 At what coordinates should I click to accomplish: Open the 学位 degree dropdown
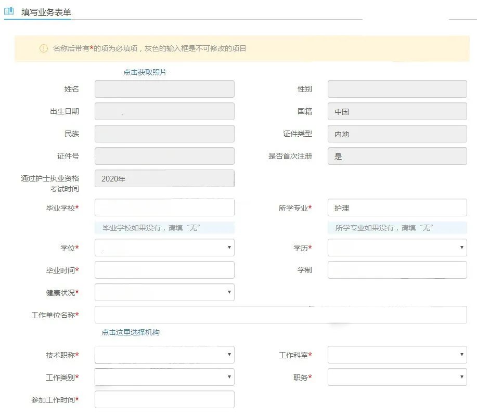tap(164, 248)
